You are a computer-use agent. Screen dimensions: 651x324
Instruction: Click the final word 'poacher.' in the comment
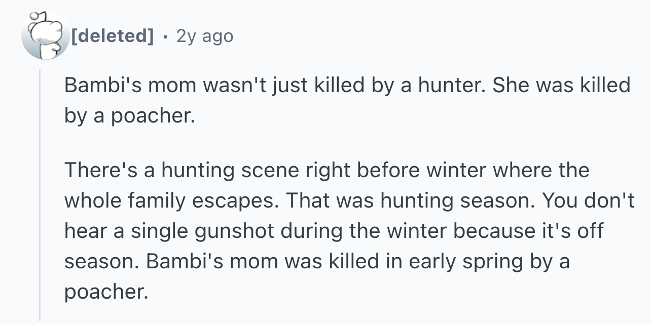click(x=106, y=292)
